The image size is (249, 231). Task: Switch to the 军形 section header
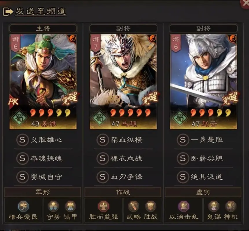[43, 192]
